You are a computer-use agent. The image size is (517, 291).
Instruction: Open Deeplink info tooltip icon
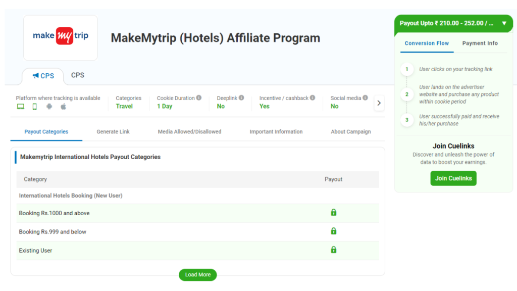pos(241,98)
